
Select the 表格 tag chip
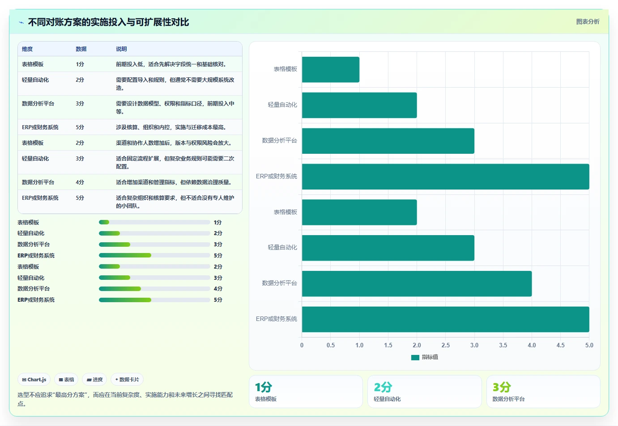(66, 380)
